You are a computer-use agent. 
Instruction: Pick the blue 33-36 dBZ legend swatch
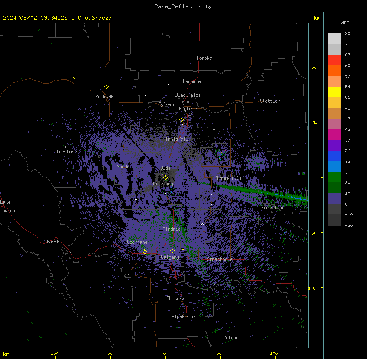click(x=335, y=156)
